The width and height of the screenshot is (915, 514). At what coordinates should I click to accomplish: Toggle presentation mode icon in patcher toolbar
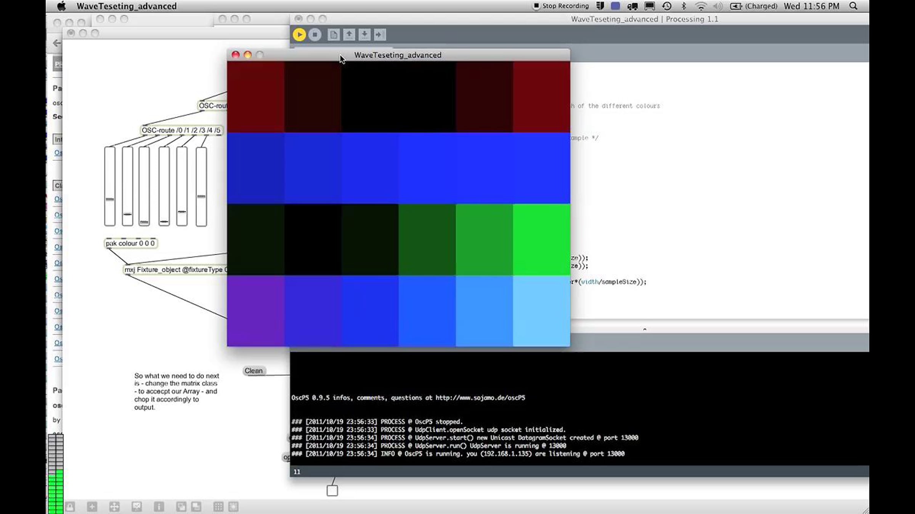point(136,506)
